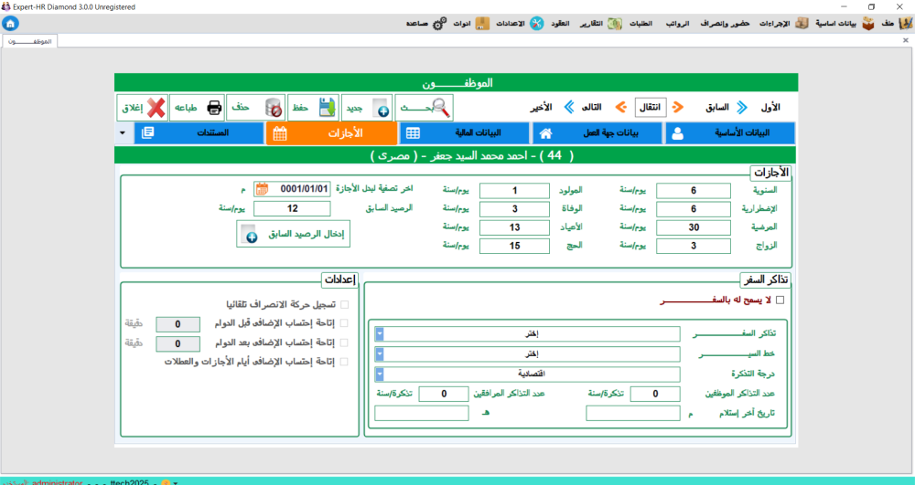The width and height of the screenshot is (915, 485).
Task: Click the save (حفظ) floppy icon
Action: tap(327, 108)
